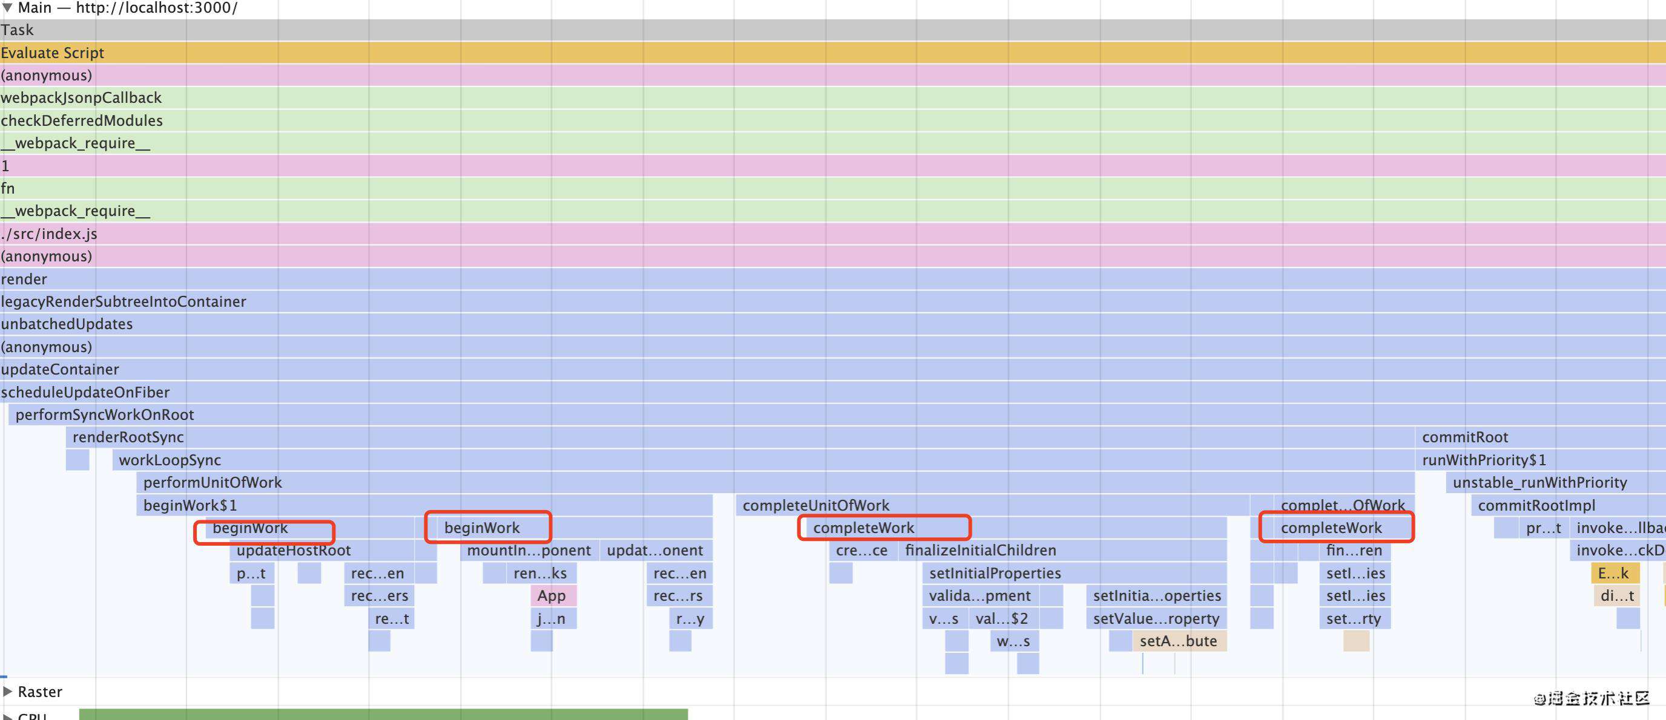Click the scheduleUpdateOnFiber frame

tap(833, 392)
